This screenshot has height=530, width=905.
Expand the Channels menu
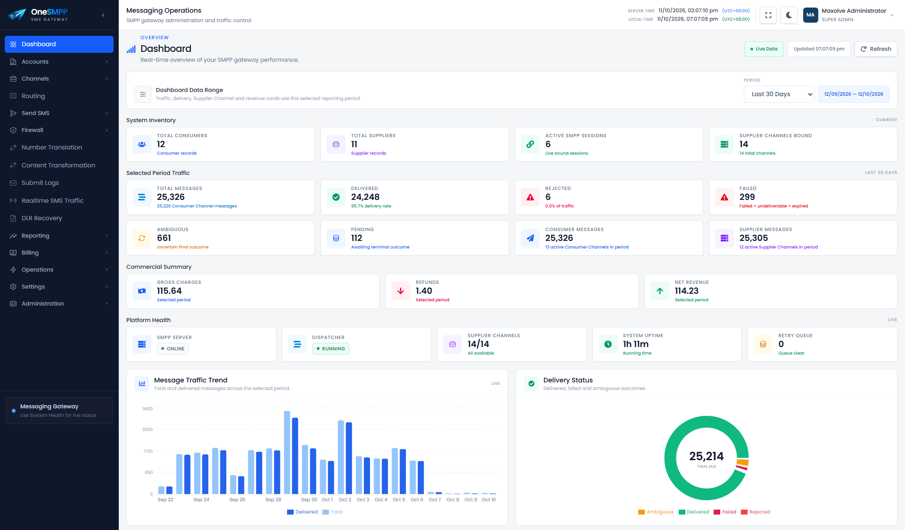click(59, 79)
